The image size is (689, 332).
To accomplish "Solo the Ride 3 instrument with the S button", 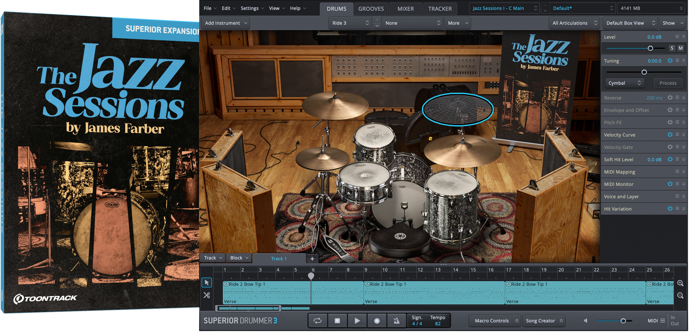I will point(672,48).
